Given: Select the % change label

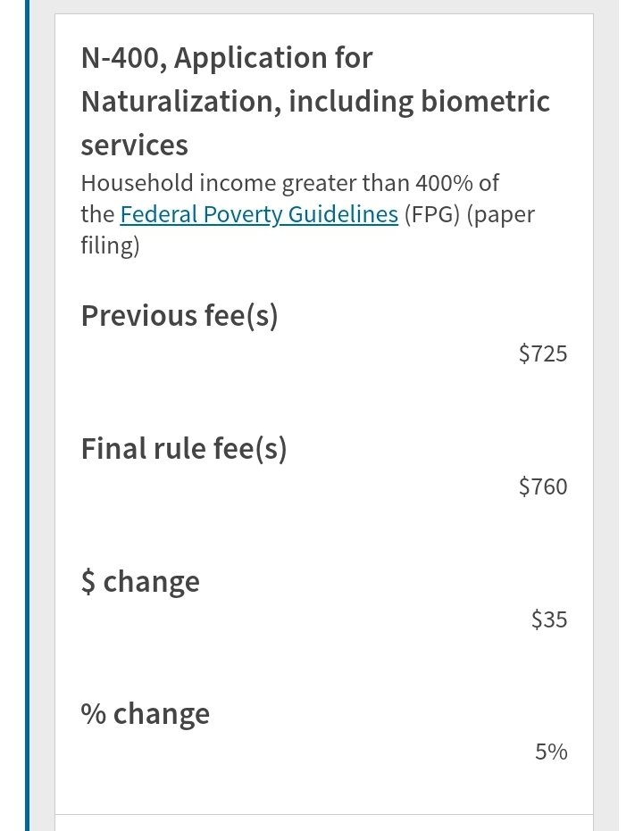Looking at the screenshot, I should click(x=146, y=714).
